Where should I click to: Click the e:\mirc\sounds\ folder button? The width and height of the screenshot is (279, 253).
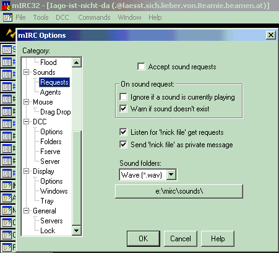pyautogui.click(x=179, y=191)
